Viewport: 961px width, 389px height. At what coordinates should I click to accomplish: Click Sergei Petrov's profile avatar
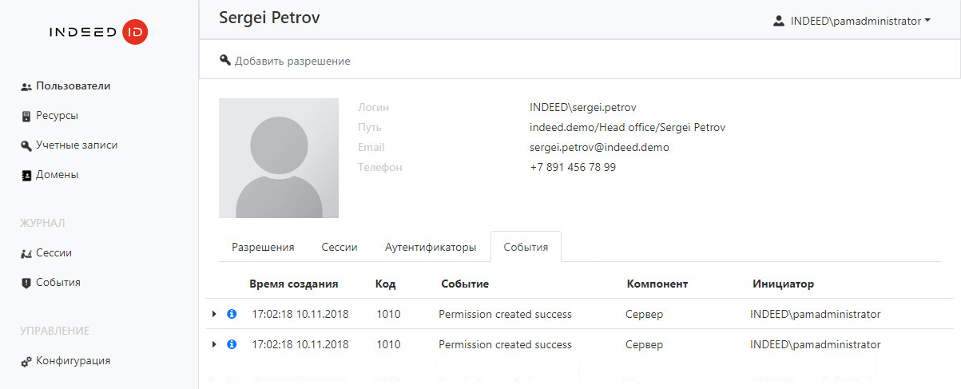278,158
